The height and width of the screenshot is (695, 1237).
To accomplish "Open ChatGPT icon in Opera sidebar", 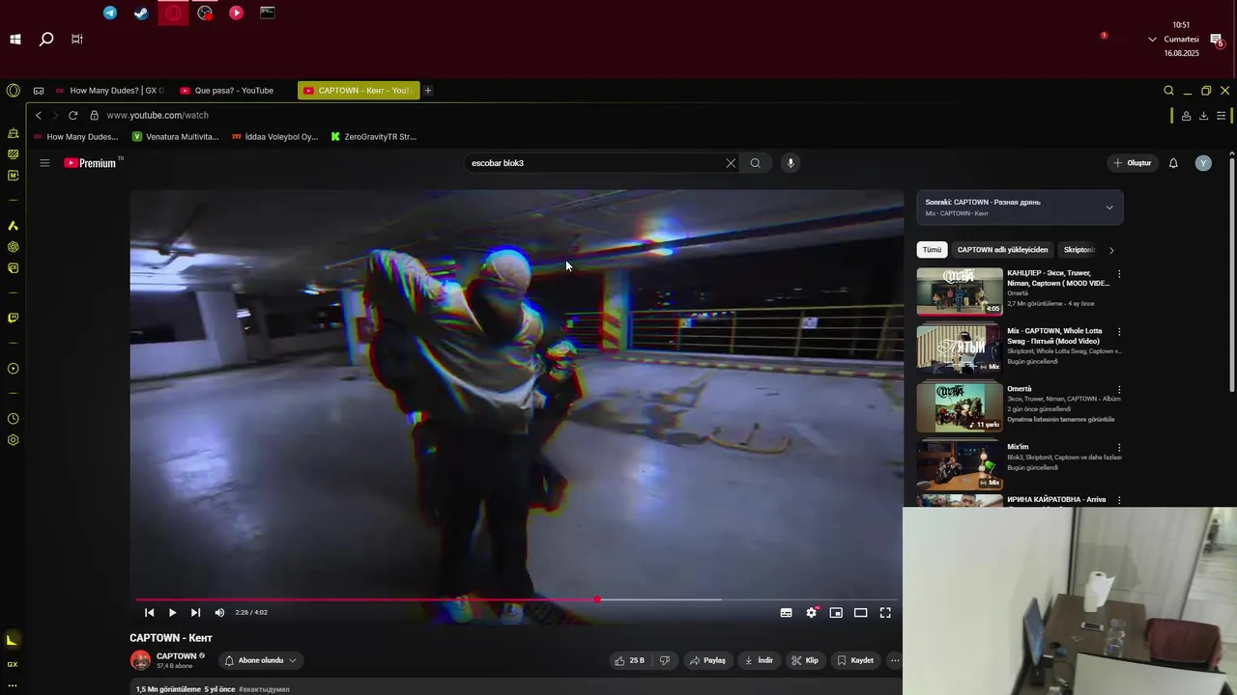I will [x=13, y=246].
